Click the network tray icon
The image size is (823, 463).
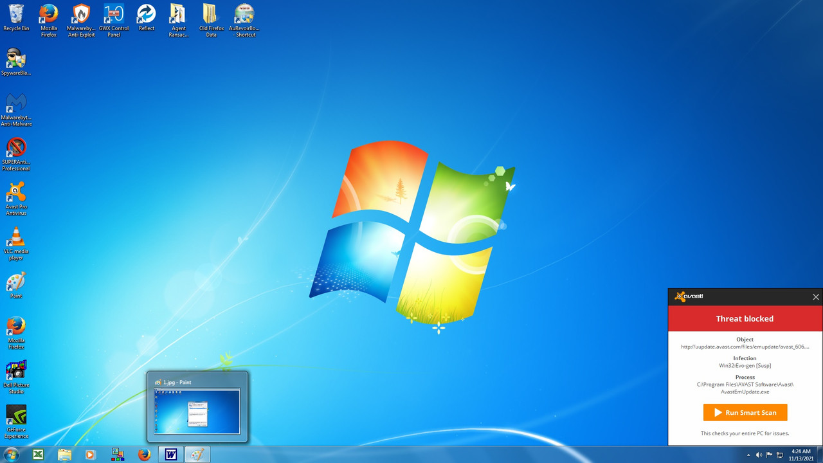(779, 455)
